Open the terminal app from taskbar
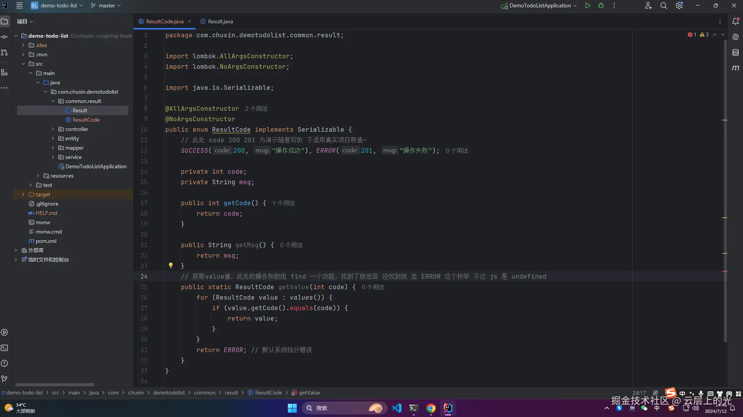 [414, 408]
